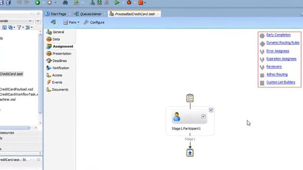Click the Configure wrench icon
Viewport: 303px width, 170px height.
(x=86, y=22)
